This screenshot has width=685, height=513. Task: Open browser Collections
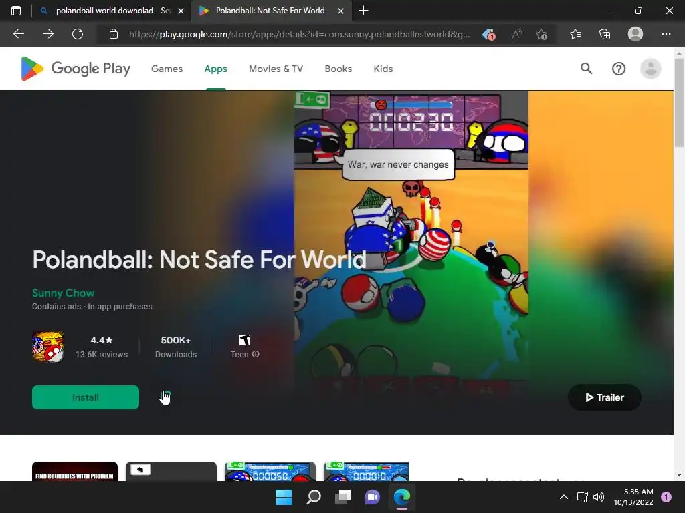605,34
